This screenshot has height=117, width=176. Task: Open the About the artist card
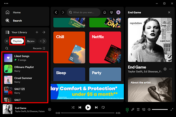tap(150, 89)
